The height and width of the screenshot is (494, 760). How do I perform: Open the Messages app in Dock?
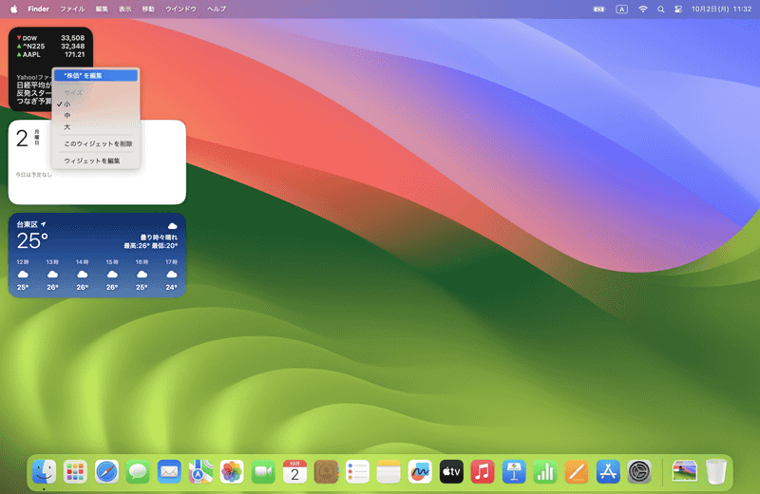138,472
